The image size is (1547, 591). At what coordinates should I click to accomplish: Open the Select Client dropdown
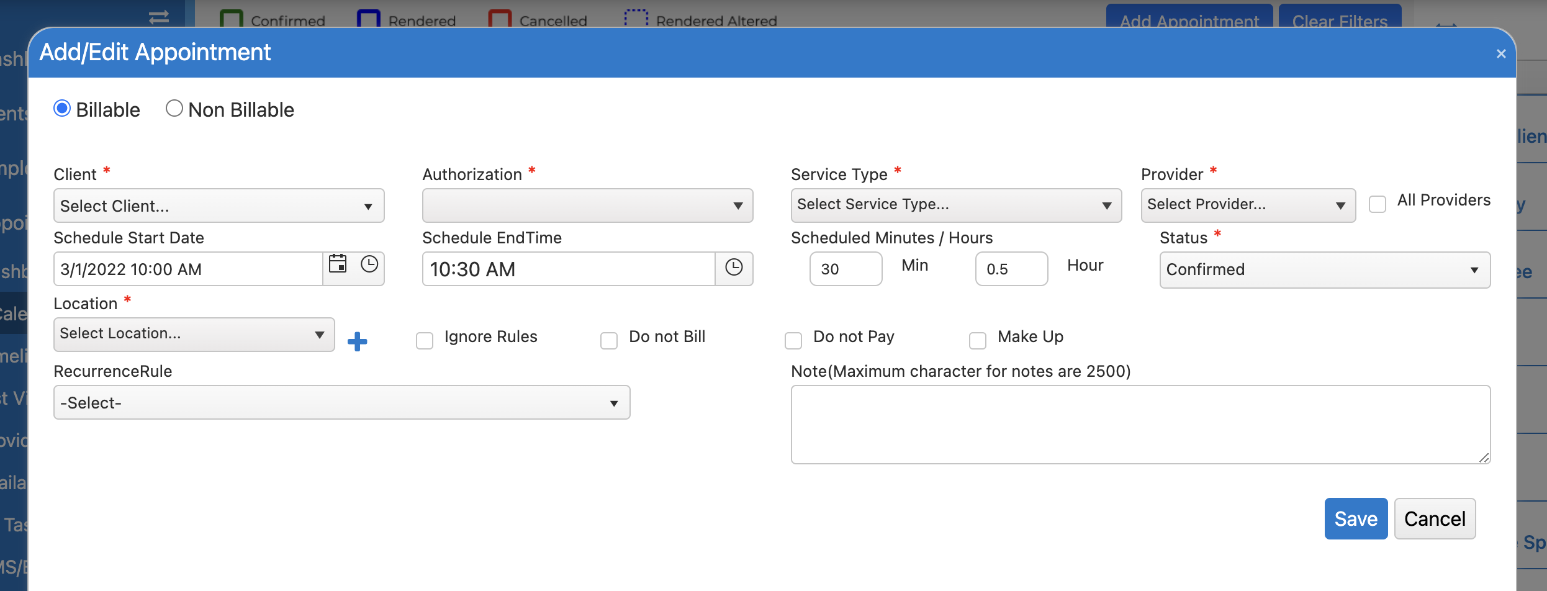pyautogui.click(x=219, y=206)
